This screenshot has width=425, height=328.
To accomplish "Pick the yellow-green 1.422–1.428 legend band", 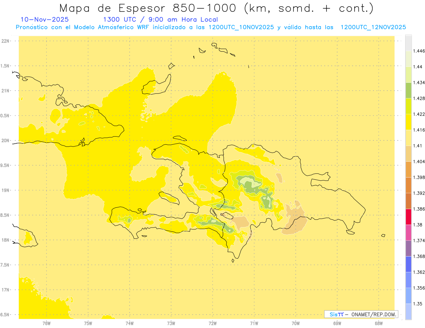I will point(408,106).
